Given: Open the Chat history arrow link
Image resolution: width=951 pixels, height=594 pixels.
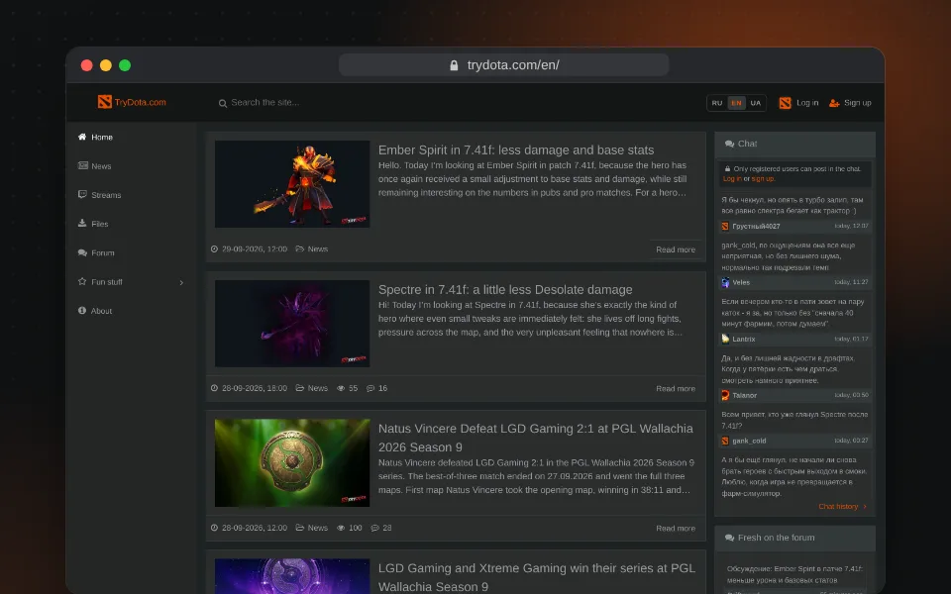Looking at the screenshot, I should coord(843,507).
